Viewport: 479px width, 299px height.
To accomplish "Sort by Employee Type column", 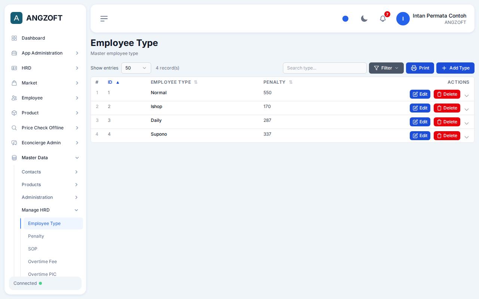I will [174, 82].
